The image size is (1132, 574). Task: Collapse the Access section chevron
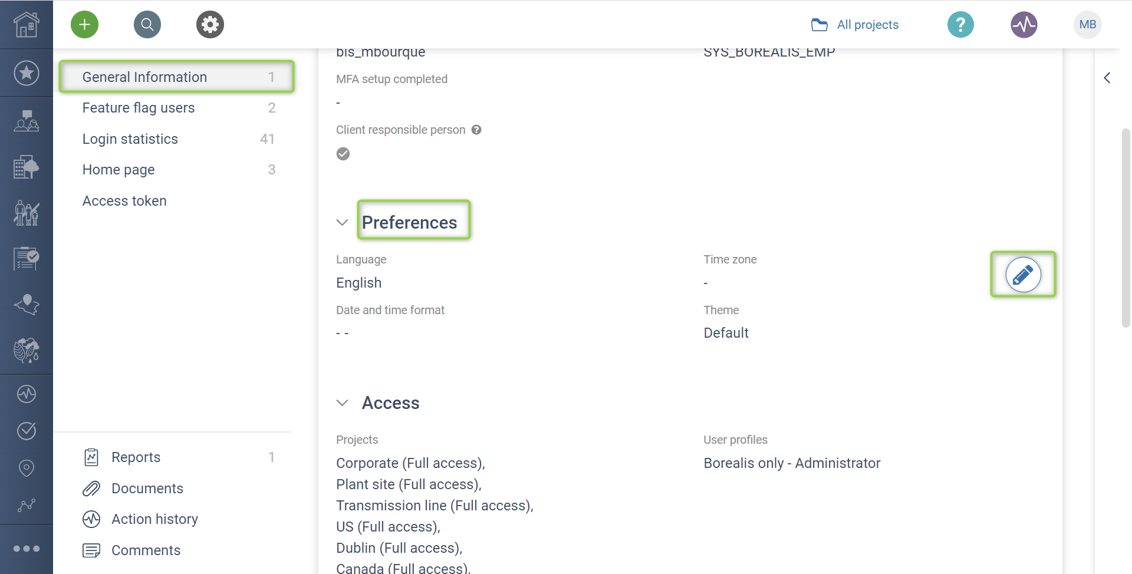pyautogui.click(x=342, y=403)
